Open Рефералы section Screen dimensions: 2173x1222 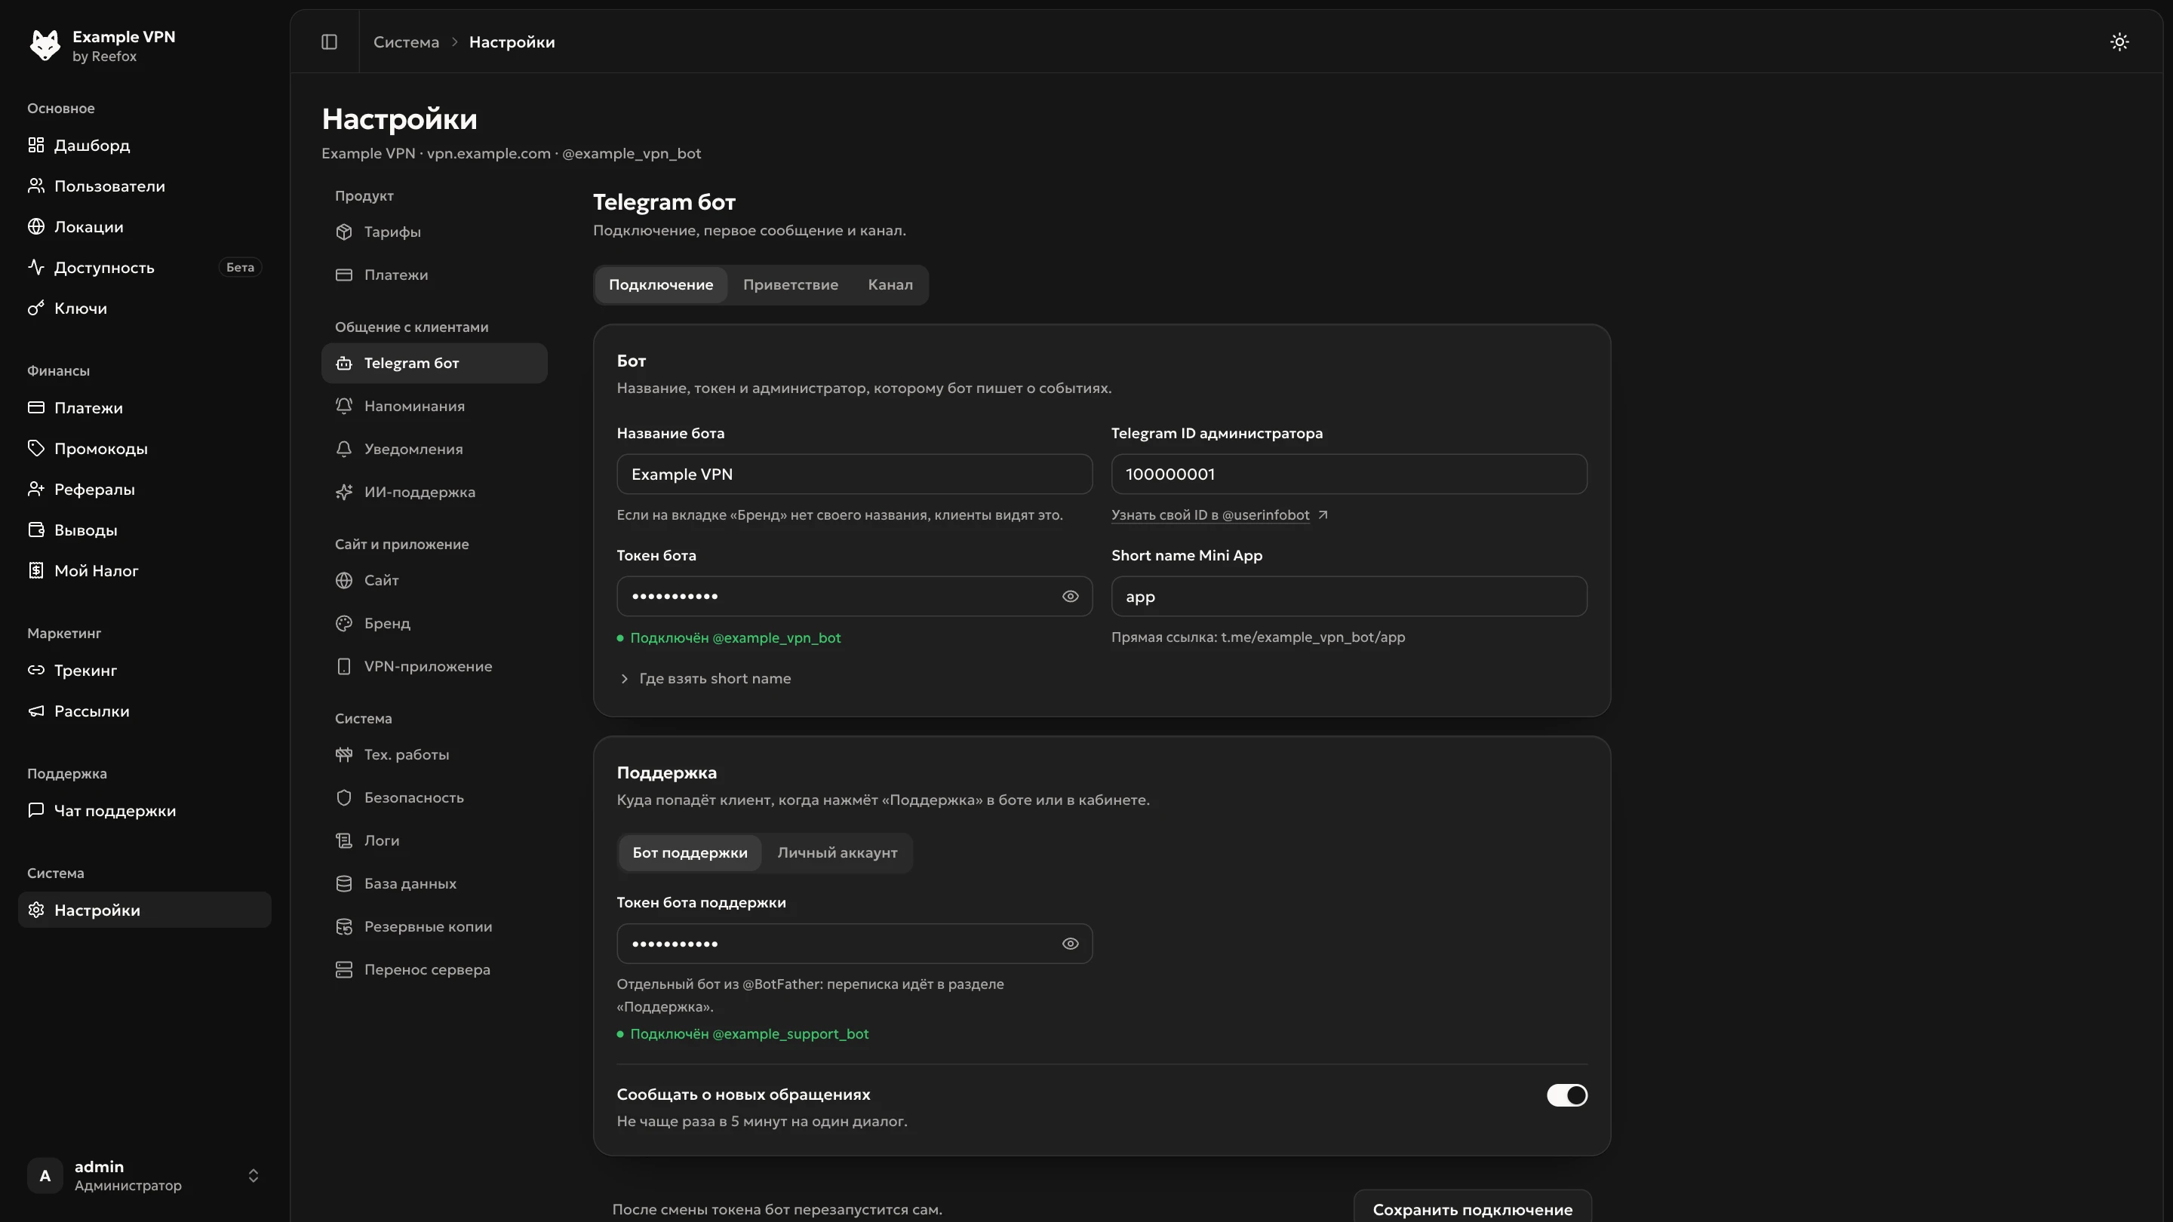144,489
